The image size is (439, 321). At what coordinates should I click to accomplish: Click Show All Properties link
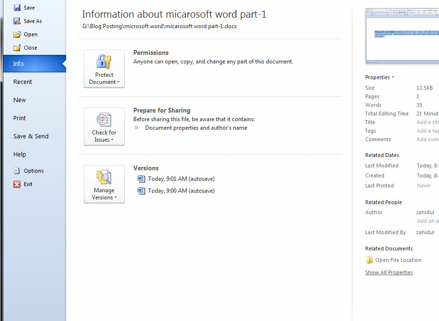389,272
